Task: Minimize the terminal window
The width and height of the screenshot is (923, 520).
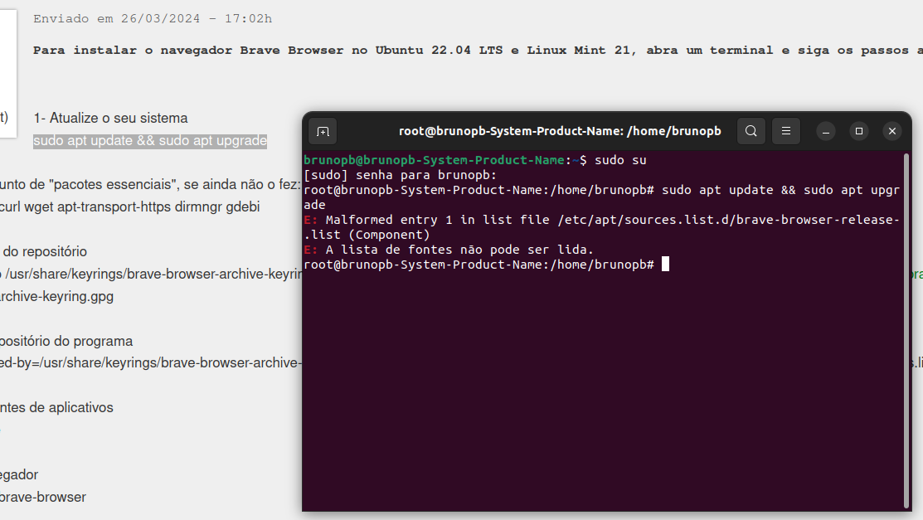Action: point(826,131)
